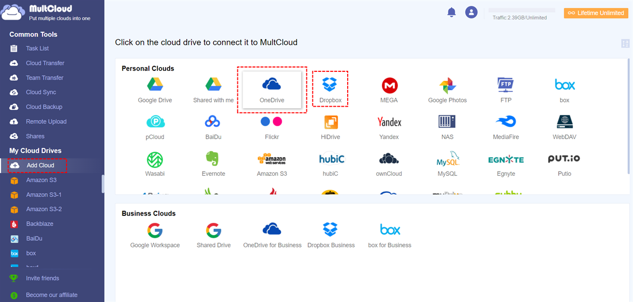Choose the Evernote cloud icon

coord(213,158)
